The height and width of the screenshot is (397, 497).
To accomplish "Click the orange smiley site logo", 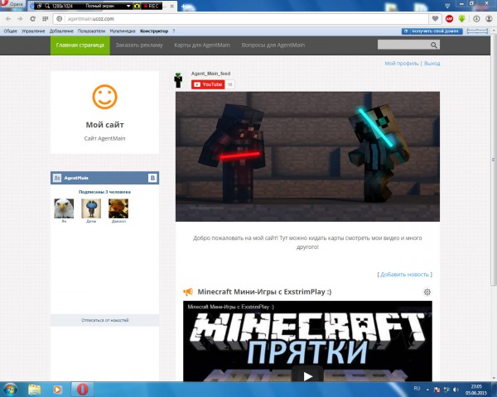I will (105, 97).
